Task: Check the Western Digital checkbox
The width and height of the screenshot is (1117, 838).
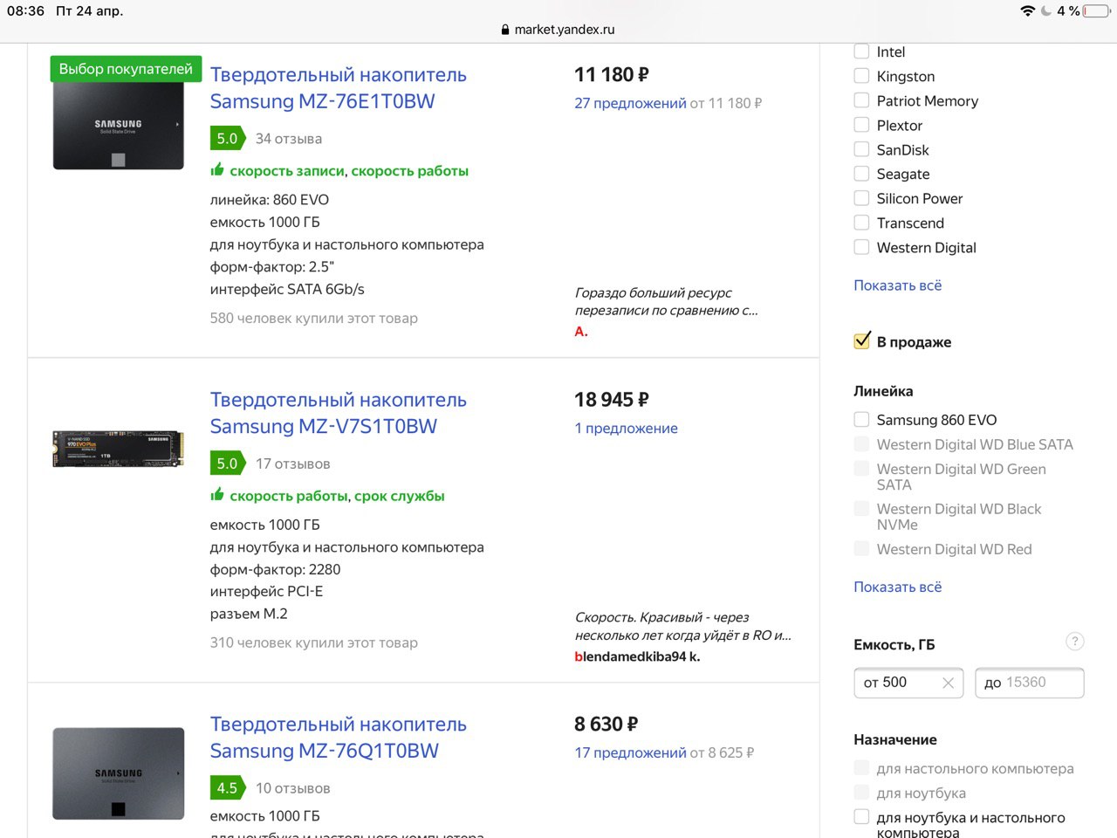Action: point(861,247)
